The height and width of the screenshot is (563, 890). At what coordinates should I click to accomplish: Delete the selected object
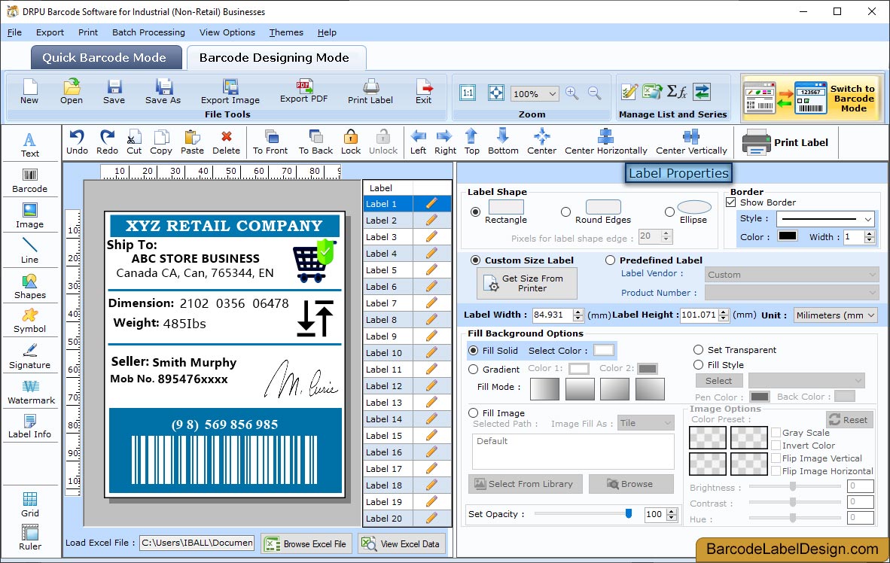coord(226,142)
